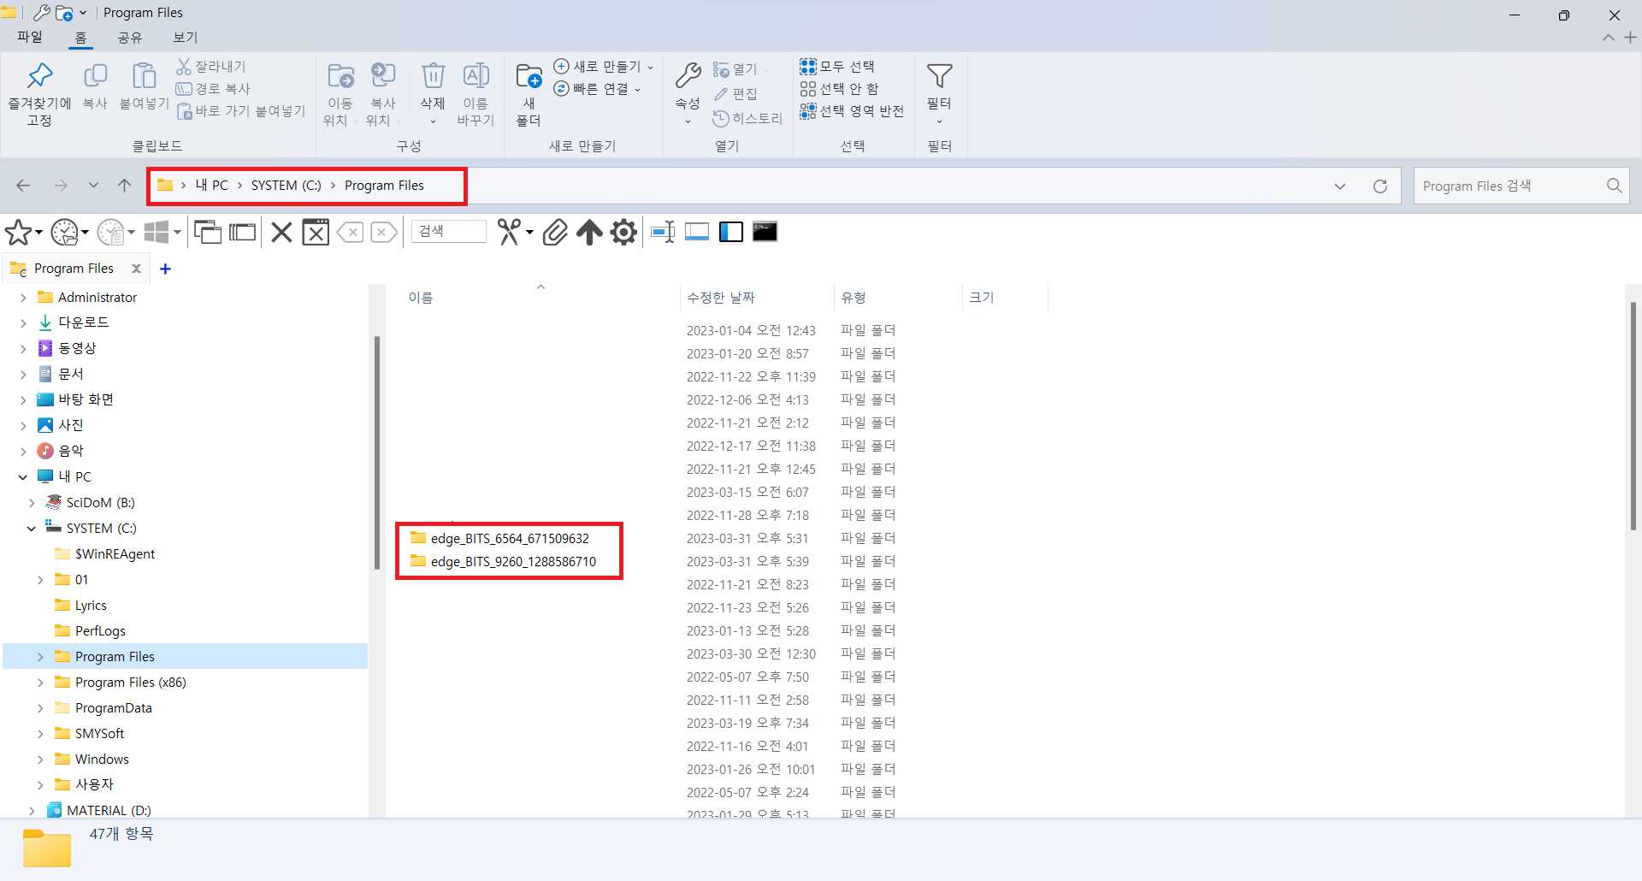This screenshot has width=1642, height=881.
Task: Click the plain X close tab icon
Action: coord(281,232)
